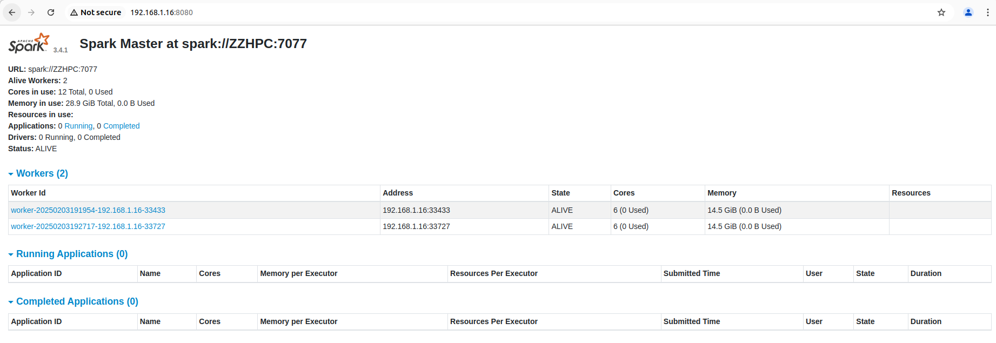Open the browser three-dot menu
996x343 pixels.
coord(988,12)
